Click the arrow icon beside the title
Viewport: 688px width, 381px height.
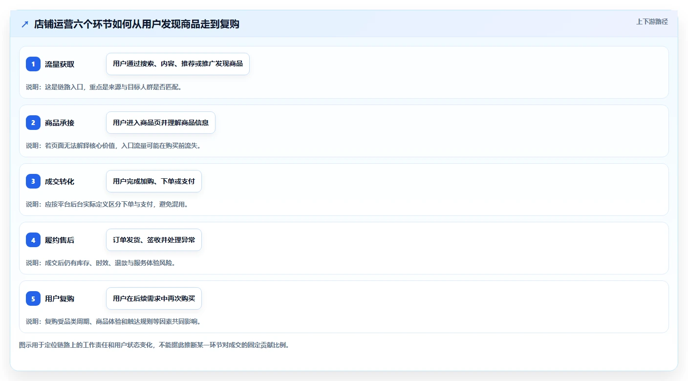click(x=25, y=24)
